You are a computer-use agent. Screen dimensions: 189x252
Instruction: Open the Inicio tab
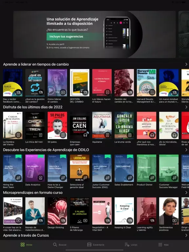(x=26, y=244)
